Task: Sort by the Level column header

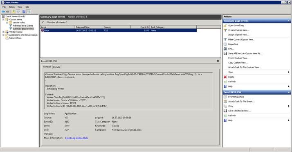Action: 58,27
